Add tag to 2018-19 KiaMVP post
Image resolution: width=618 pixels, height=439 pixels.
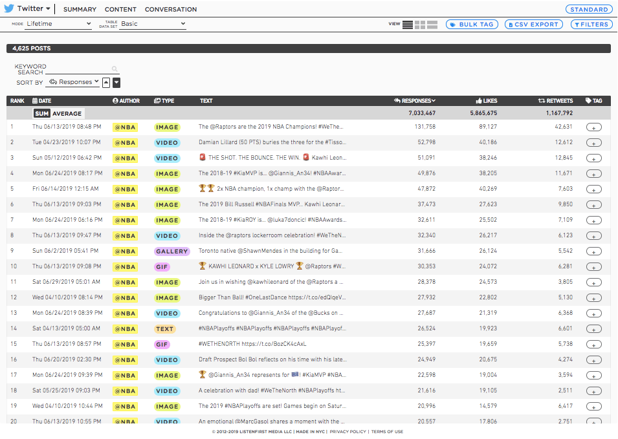594,174
